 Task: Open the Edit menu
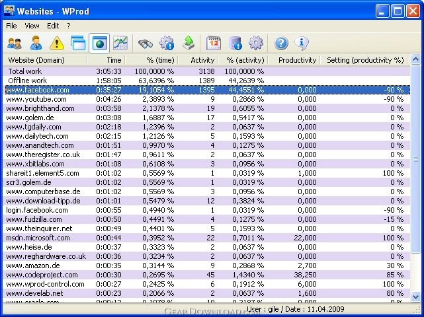point(53,26)
